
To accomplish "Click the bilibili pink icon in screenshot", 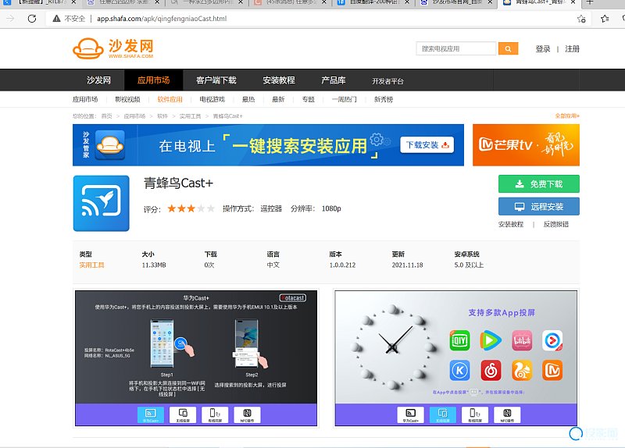I will [x=522, y=340].
